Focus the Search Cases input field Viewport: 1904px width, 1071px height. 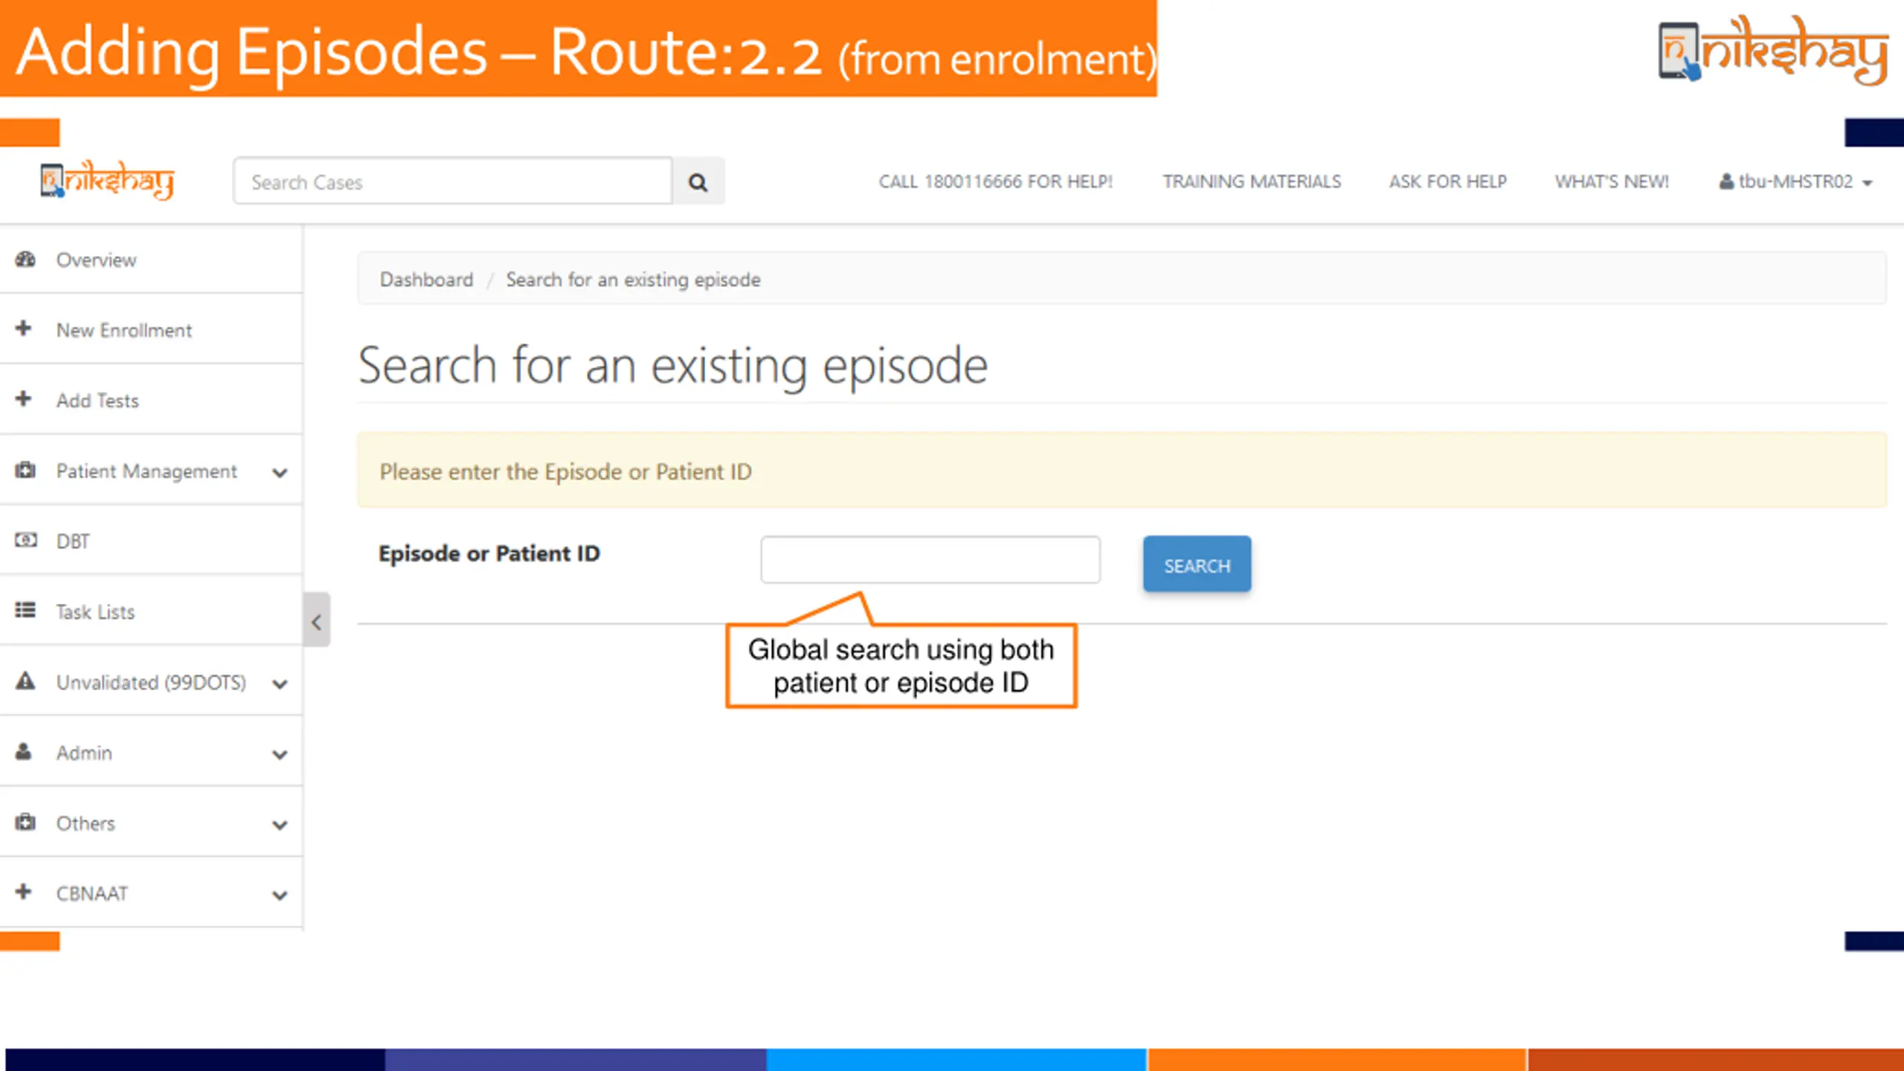[453, 181]
